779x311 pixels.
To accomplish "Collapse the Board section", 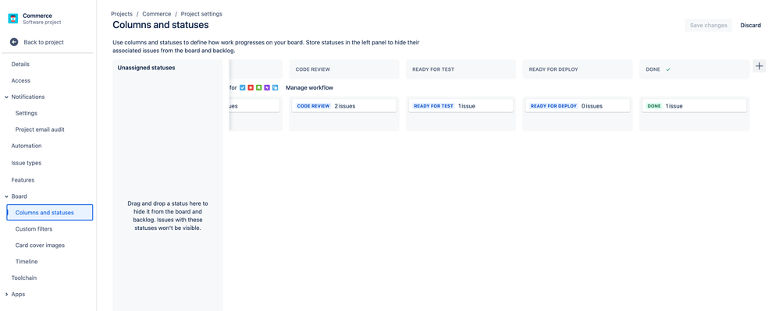I will 6,196.
